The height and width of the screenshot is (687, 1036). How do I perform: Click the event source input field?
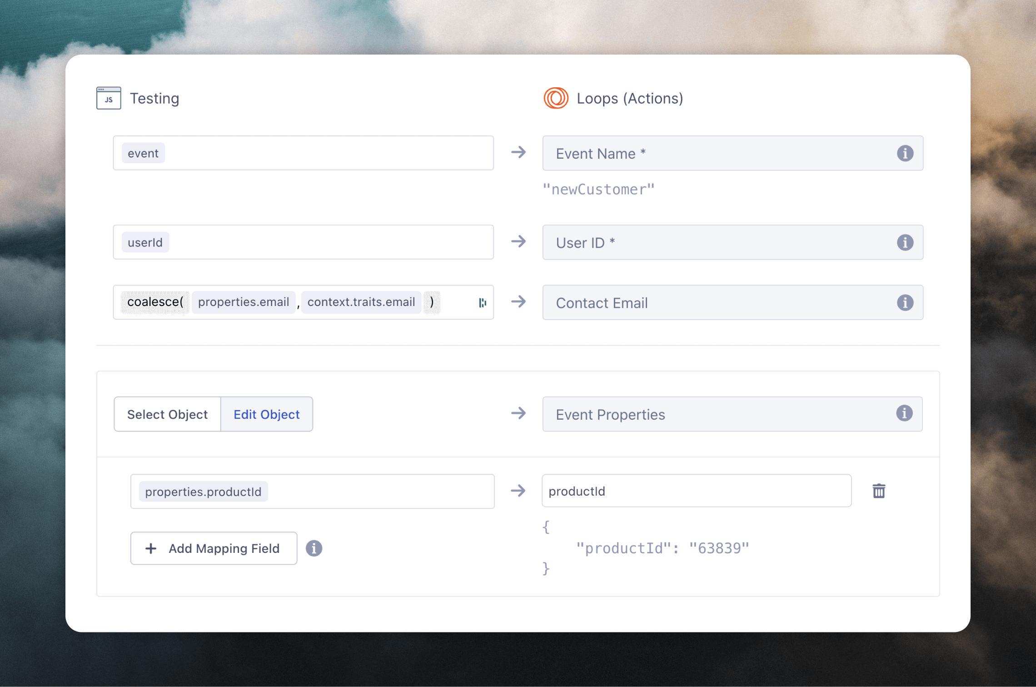[303, 153]
